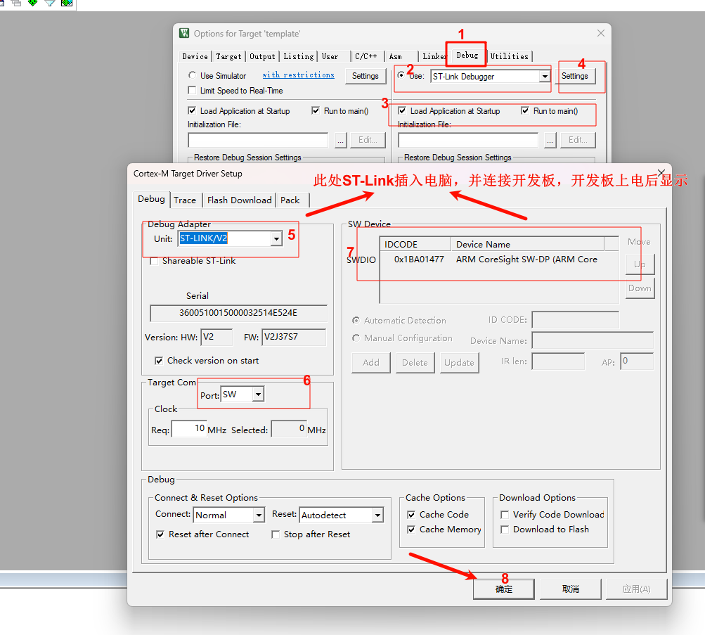705x635 pixels.
Task: Click the IDCODE column header
Action: tap(415, 244)
